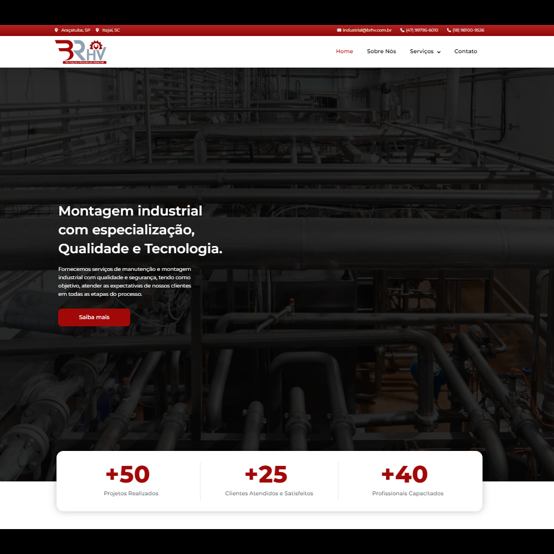Navigate to the Contato page
This screenshot has height=554, width=554.
pos(465,52)
